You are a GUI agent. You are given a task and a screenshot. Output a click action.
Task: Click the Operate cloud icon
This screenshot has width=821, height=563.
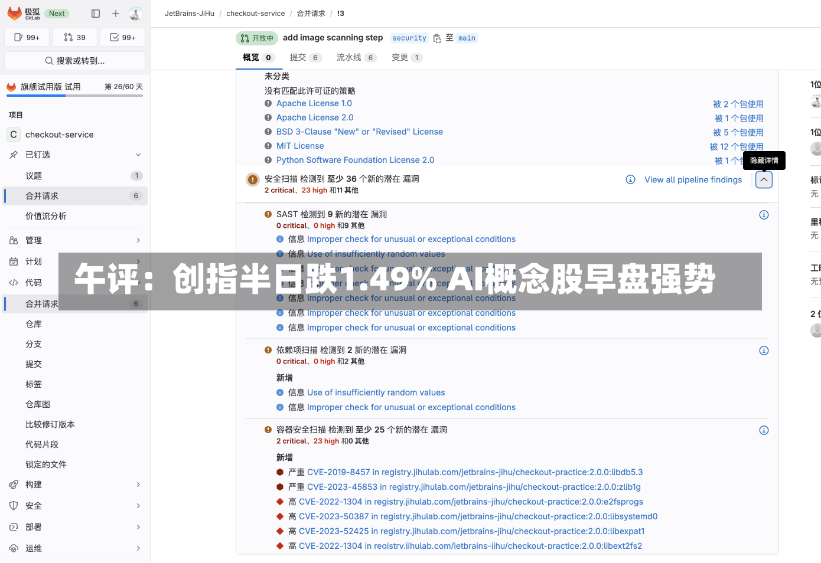click(x=14, y=548)
